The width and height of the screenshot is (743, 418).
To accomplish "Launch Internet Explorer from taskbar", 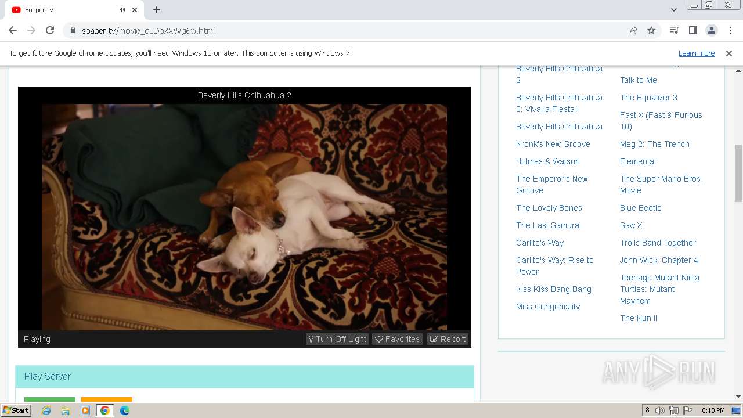I will [x=46, y=410].
